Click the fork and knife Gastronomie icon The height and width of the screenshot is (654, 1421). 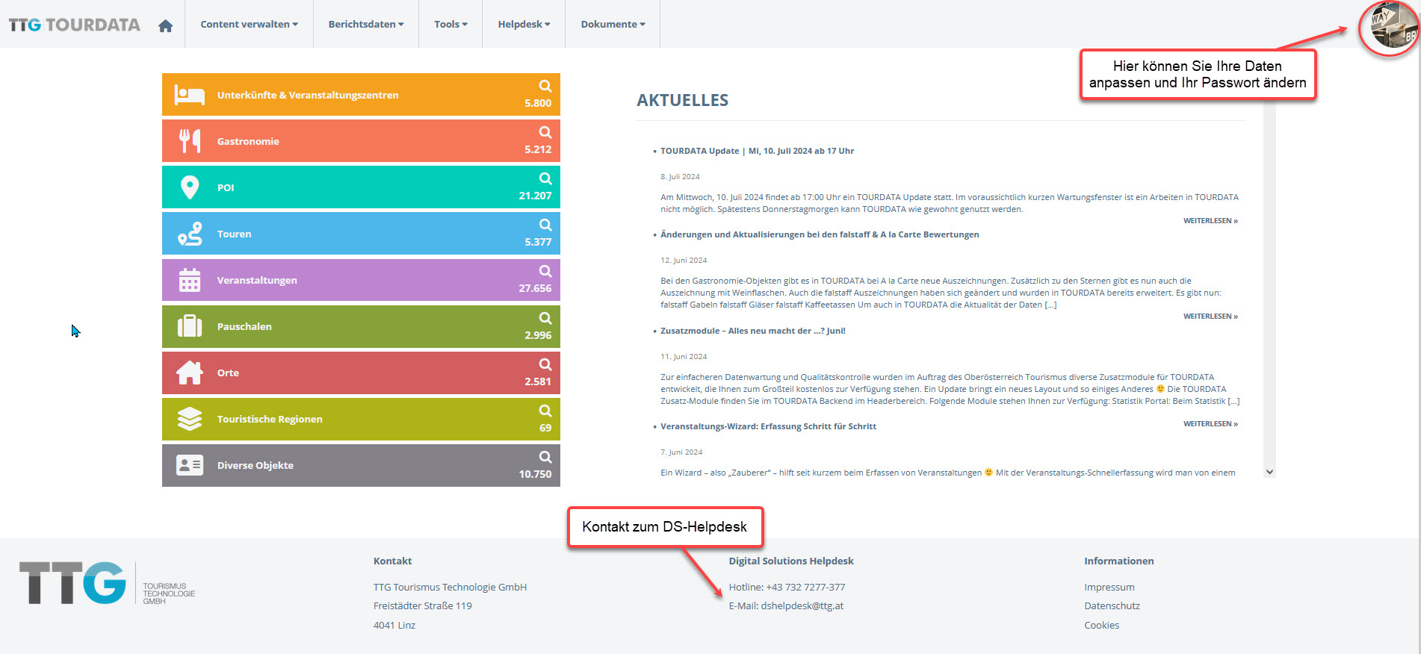190,141
